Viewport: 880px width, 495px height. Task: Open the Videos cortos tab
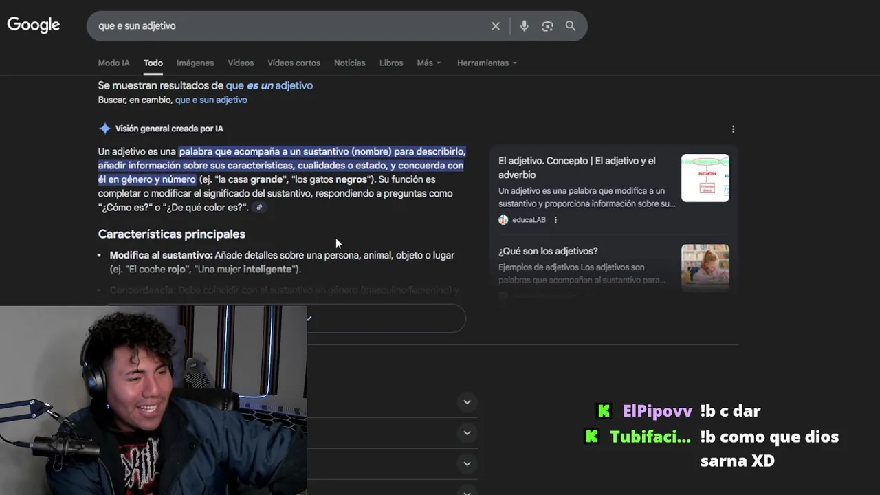(x=294, y=63)
